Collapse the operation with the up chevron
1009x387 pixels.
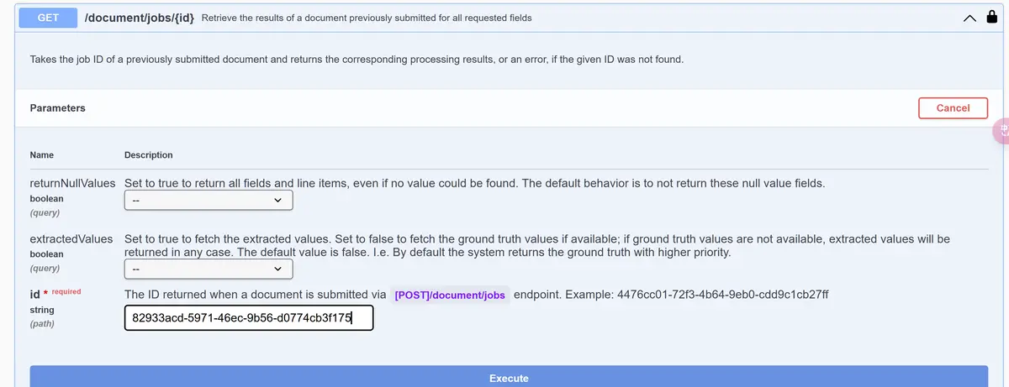(x=970, y=18)
